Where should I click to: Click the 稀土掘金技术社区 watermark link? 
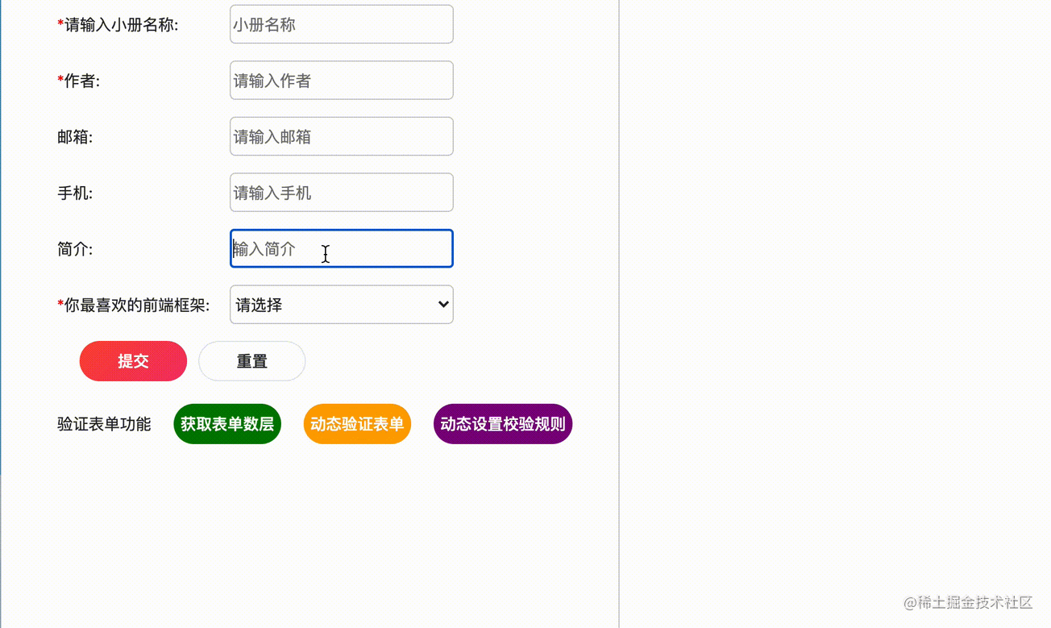point(967,602)
